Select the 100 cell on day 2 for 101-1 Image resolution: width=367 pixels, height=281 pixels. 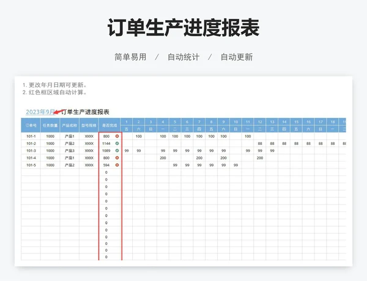139,136
